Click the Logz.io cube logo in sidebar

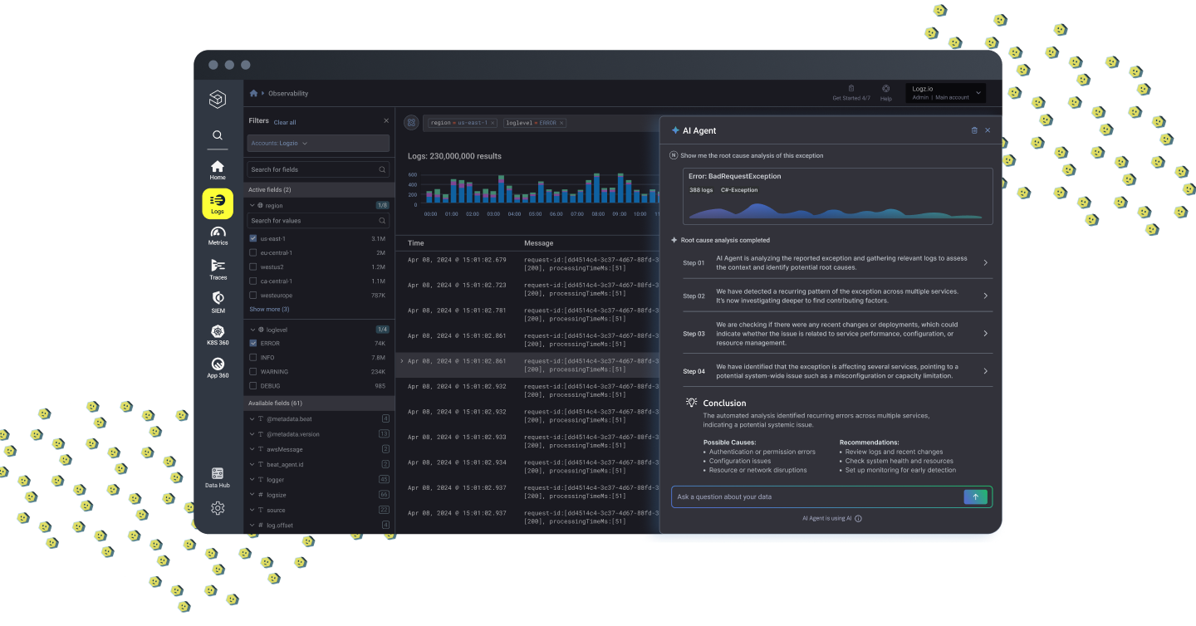click(217, 100)
